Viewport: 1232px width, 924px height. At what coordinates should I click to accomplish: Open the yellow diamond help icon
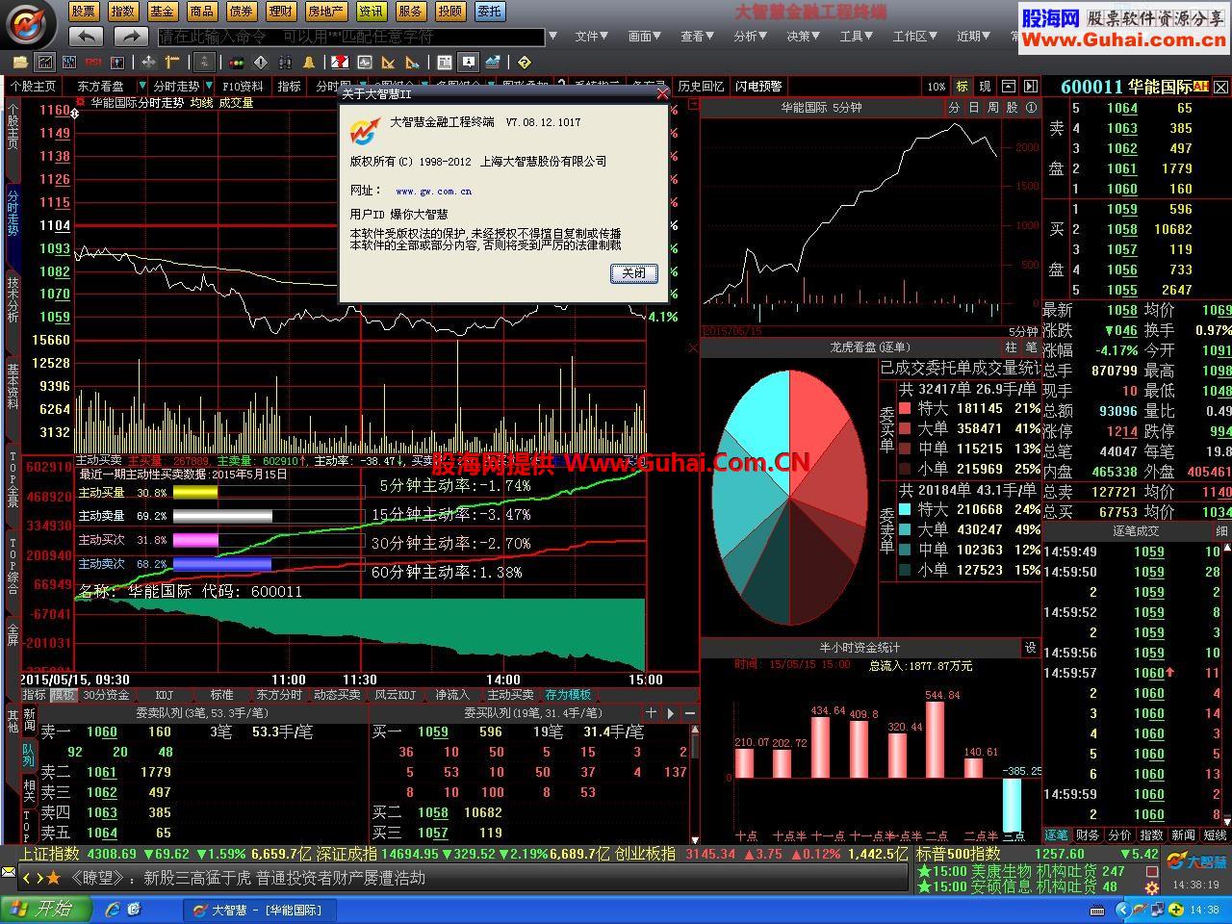pos(524,63)
